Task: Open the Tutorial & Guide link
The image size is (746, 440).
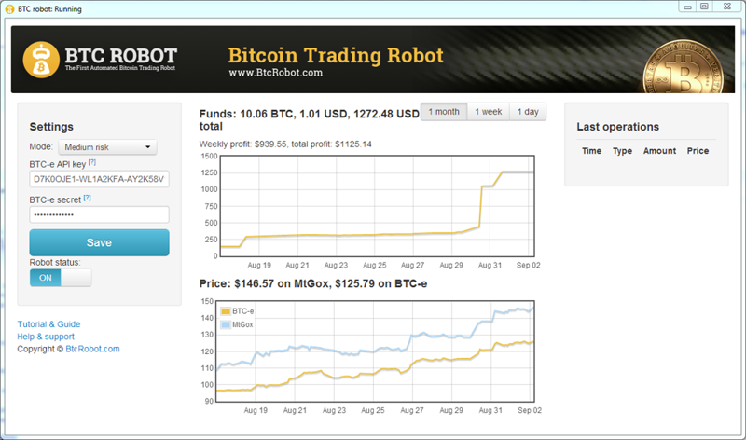Action: tap(48, 323)
